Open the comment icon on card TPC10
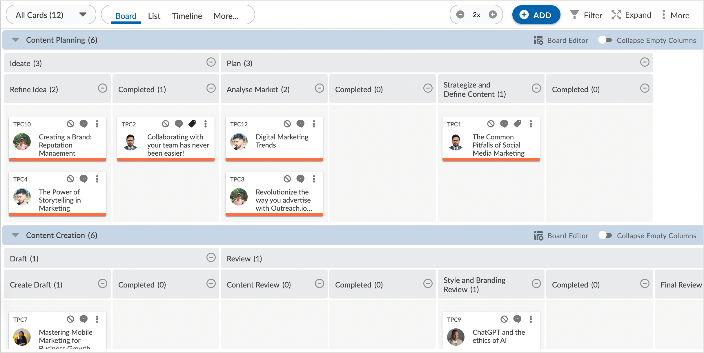 (84, 124)
